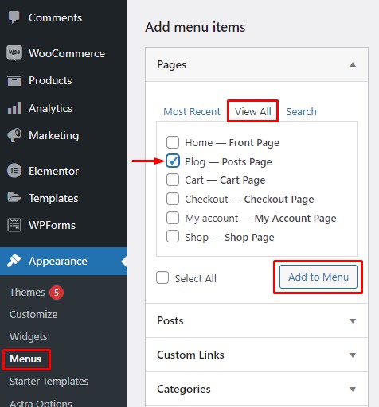Click the Appearance paintbrush icon
The width and height of the screenshot is (379, 407).
pyautogui.click(x=14, y=261)
